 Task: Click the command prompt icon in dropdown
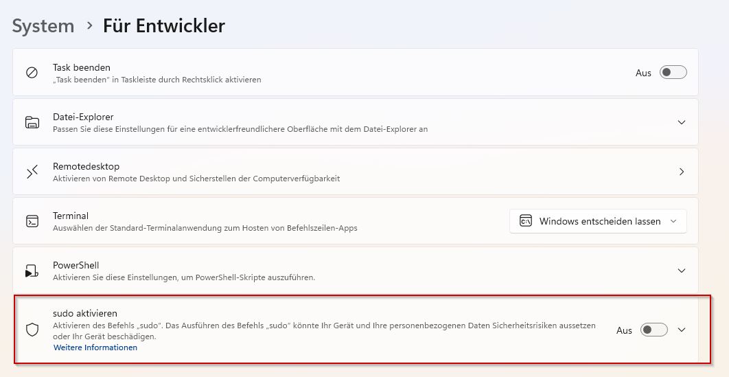[x=526, y=221]
